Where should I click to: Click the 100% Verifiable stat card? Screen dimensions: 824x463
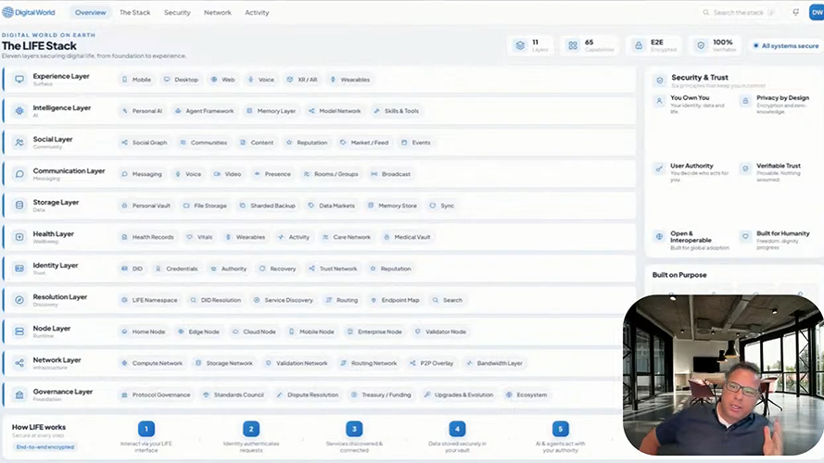click(x=716, y=45)
